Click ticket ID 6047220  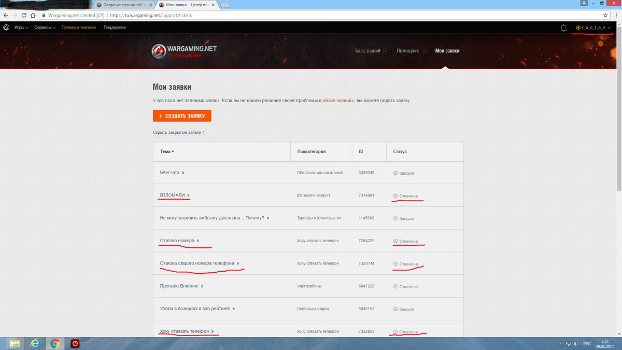point(366,286)
